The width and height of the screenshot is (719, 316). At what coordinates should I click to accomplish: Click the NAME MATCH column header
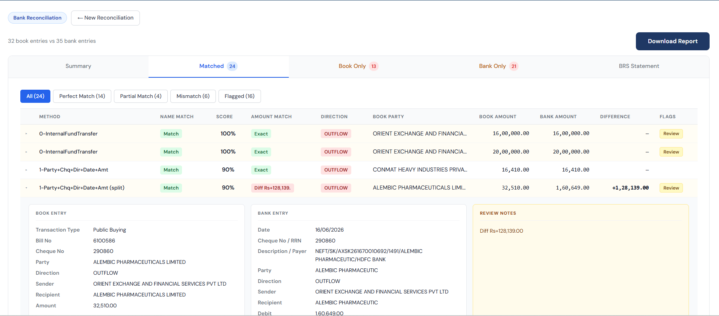[x=177, y=117]
